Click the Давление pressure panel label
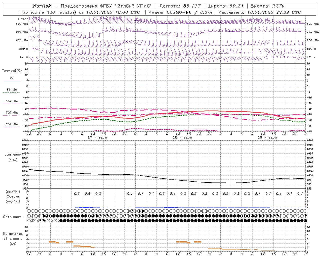 tap(13, 154)
